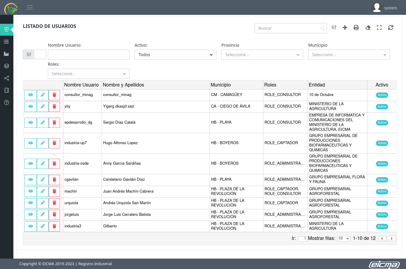Screen dimensions: 406x269
Task: Delete the user yity
Action: [54, 106]
